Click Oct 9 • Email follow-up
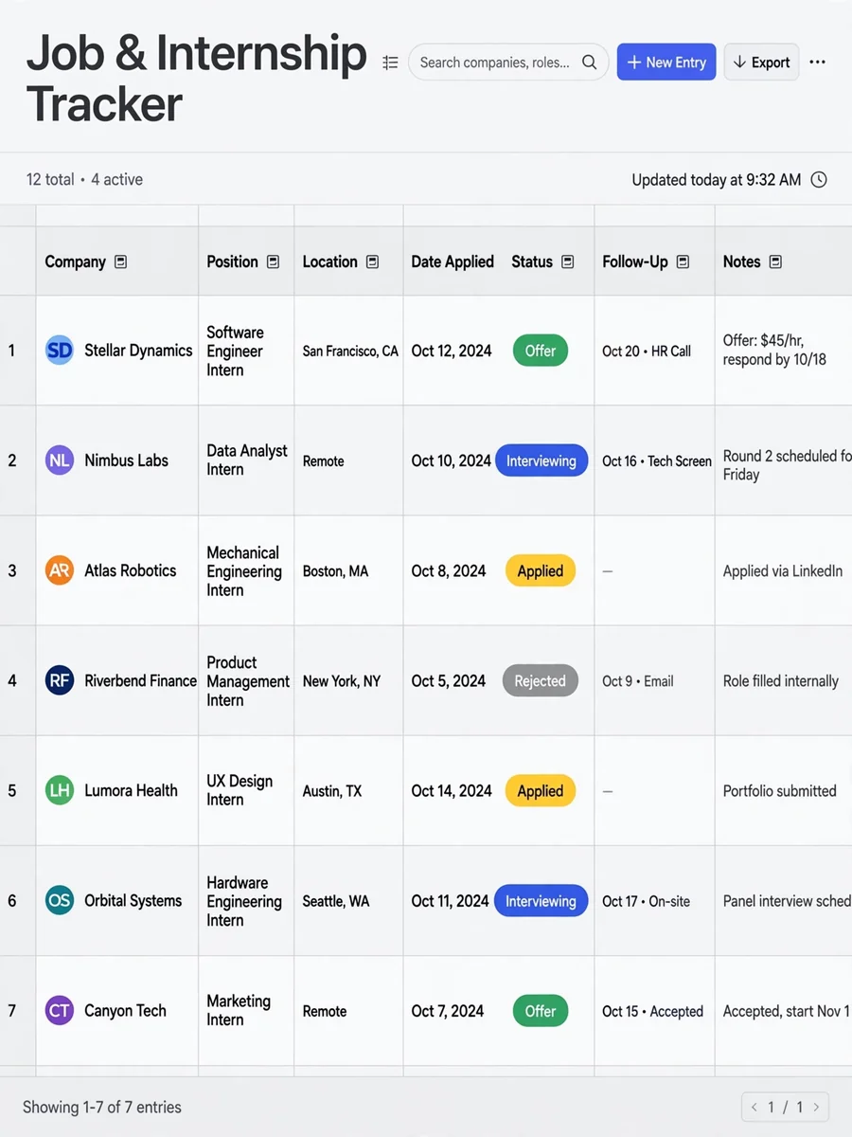This screenshot has width=852, height=1137. coord(638,680)
